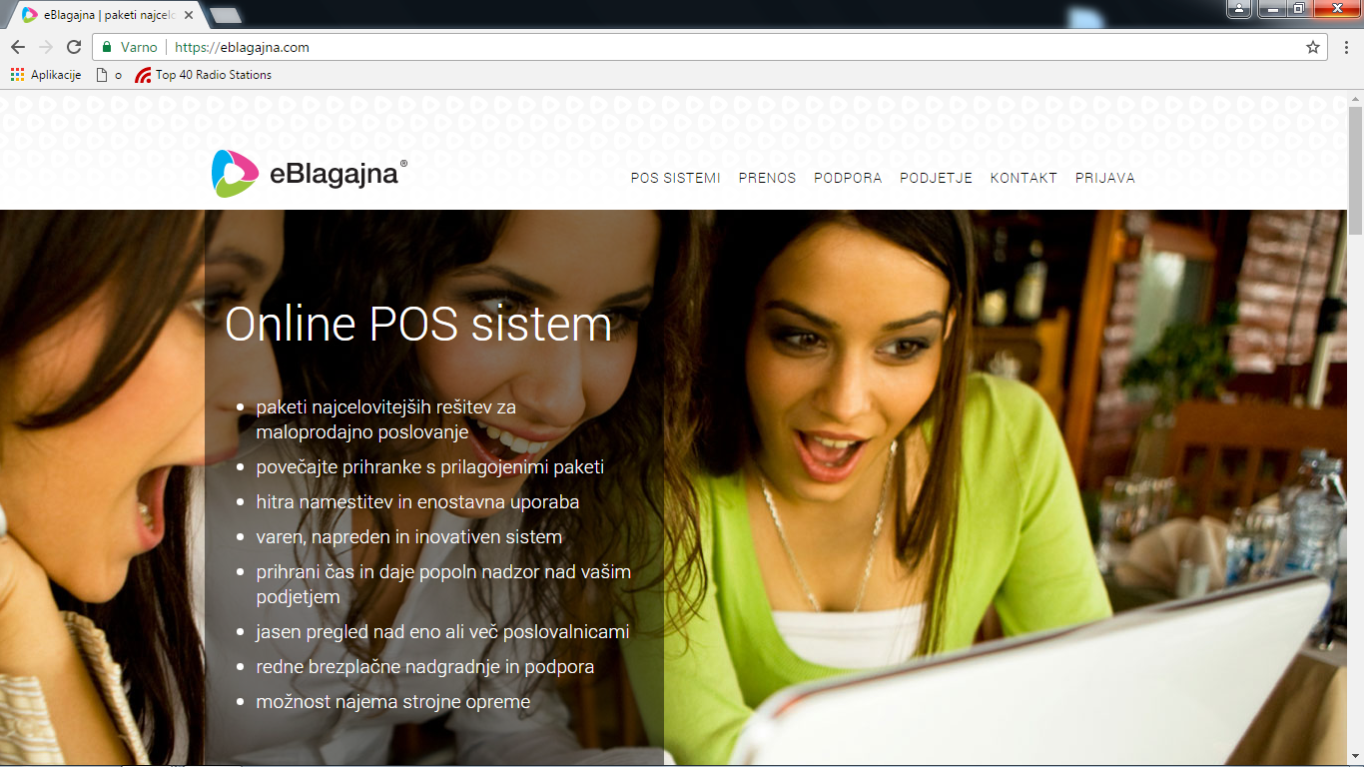Click the address bar URL field
This screenshot has width=1364, height=767.
coord(709,47)
